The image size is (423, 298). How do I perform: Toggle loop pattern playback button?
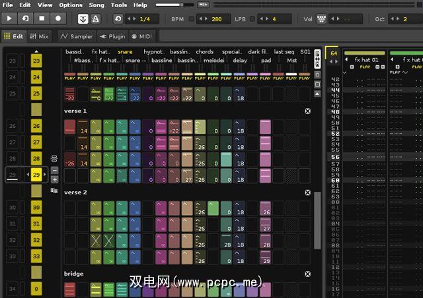coord(26,18)
